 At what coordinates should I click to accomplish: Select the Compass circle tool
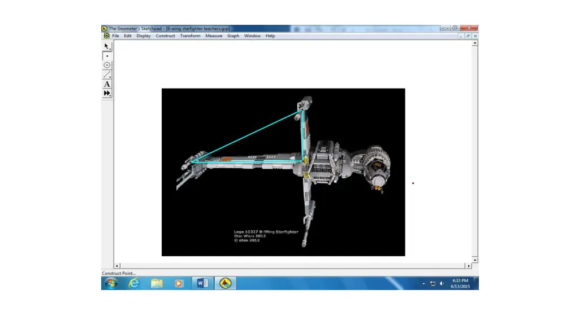(107, 65)
